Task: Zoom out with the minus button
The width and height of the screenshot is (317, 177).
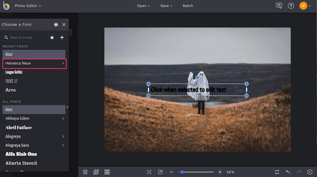Action: 172,172
